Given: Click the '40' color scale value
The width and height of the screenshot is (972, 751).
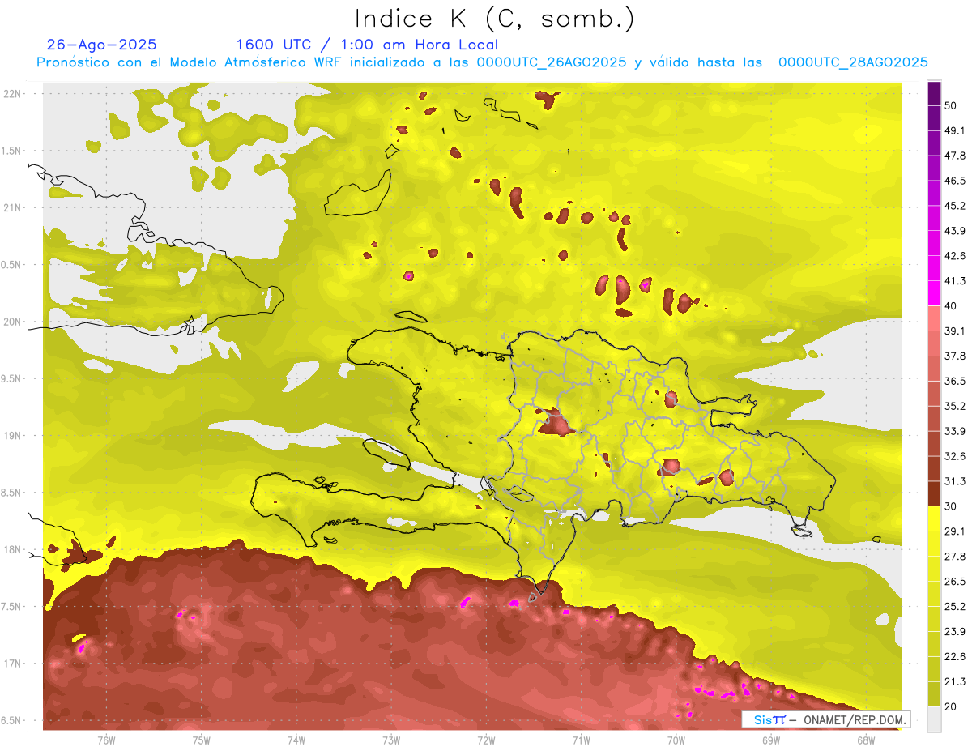Looking at the screenshot, I should pyautogui.click(x=951, y=306).
